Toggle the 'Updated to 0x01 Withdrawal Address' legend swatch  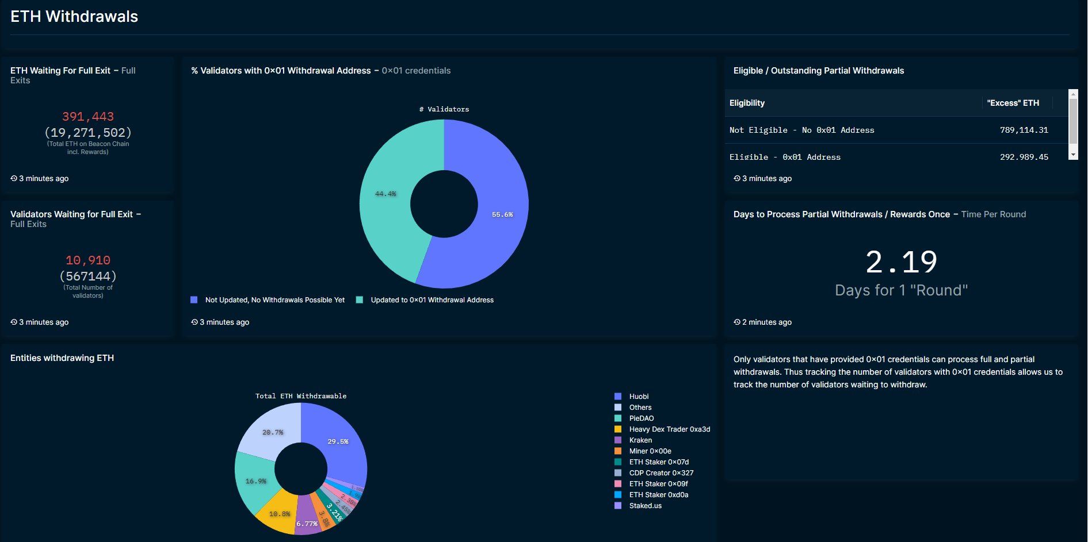click(360, 300)
